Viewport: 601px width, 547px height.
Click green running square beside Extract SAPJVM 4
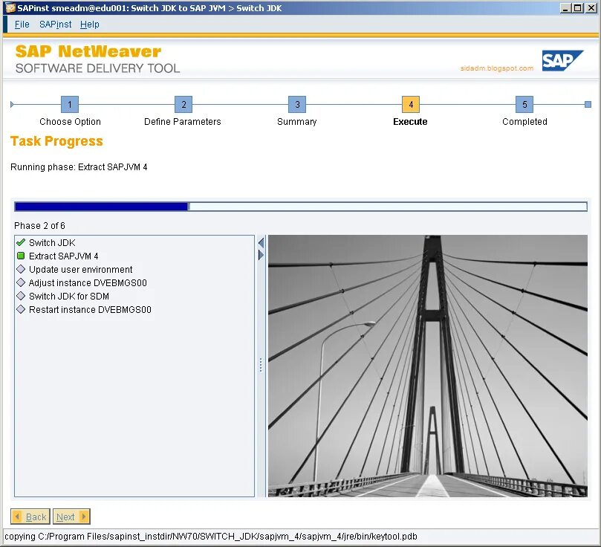coord(21,256)
